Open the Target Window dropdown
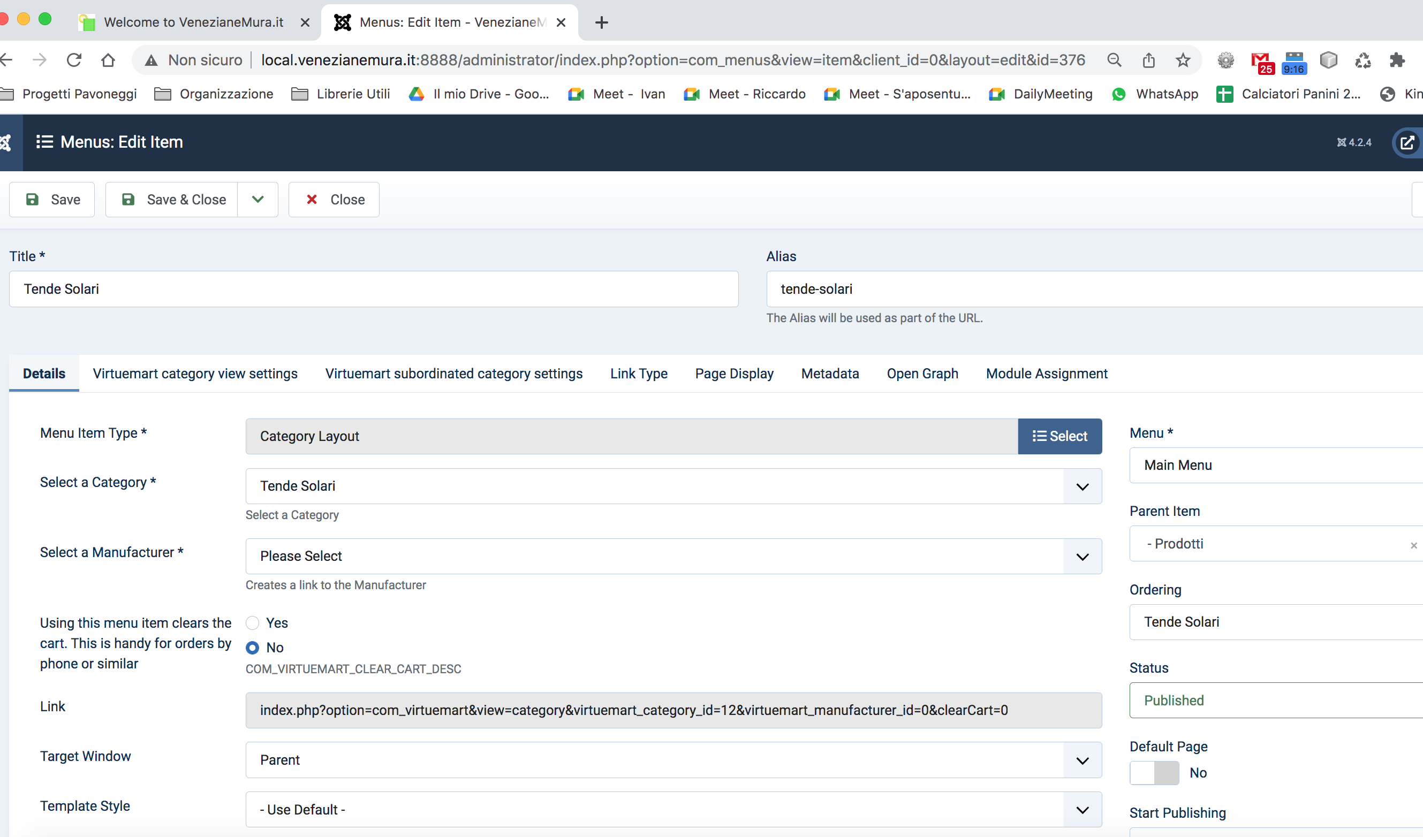The height and width of the screenshot is (837, 1423). [x=673, y=760]
